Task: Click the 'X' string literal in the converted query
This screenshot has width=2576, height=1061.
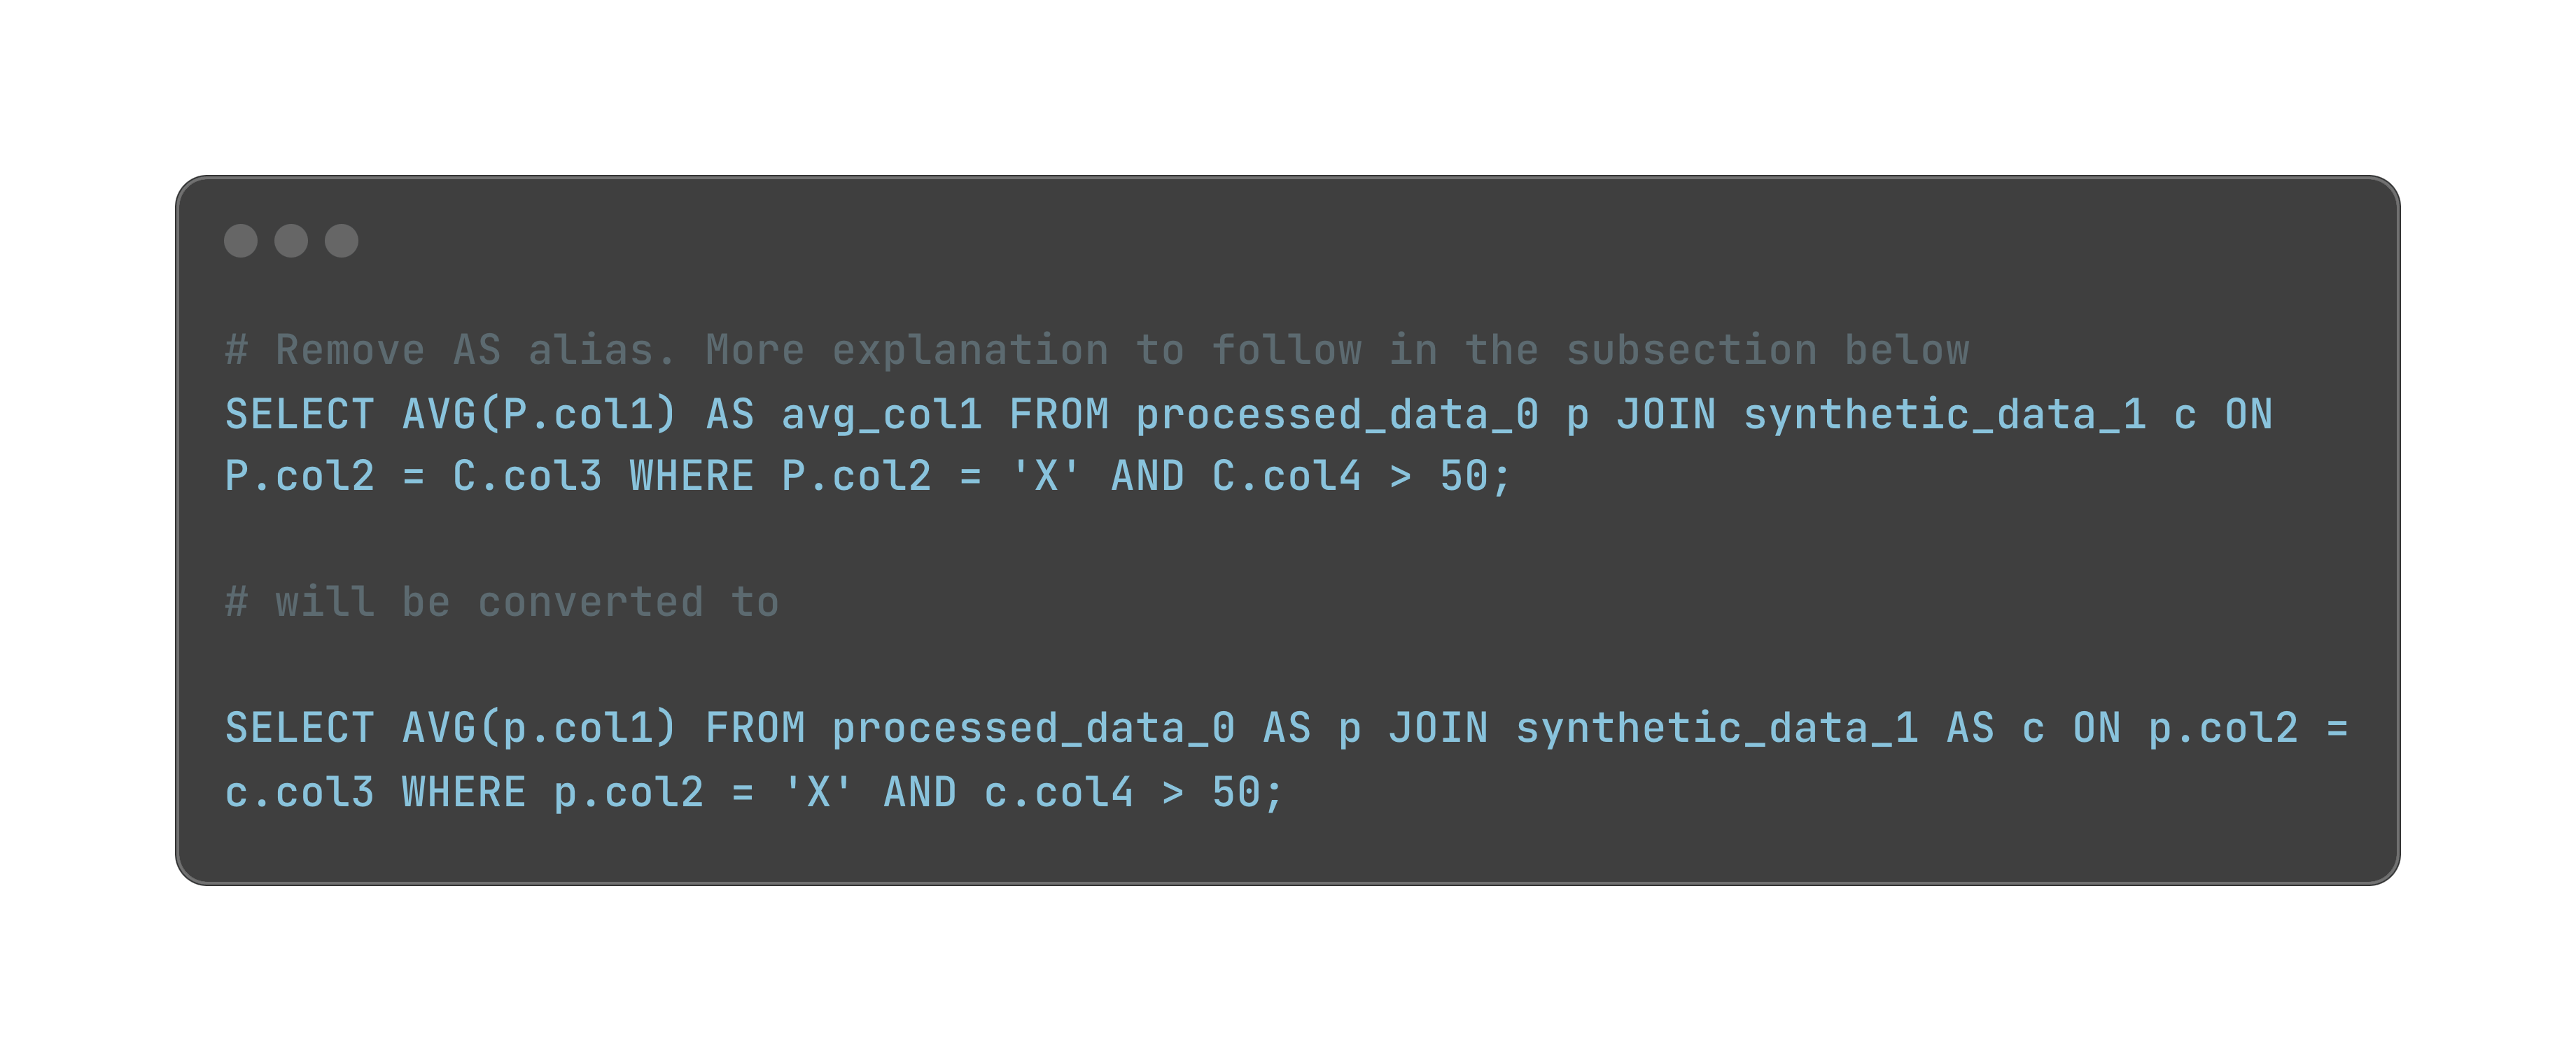Action: (x=818, y=794)
